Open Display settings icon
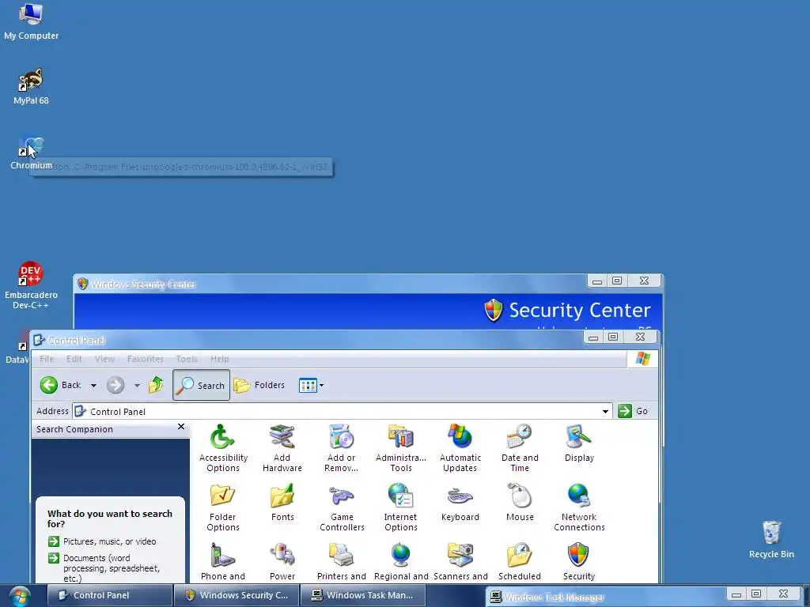The width and height of the screenshot is (810, 607). point(579,443)
